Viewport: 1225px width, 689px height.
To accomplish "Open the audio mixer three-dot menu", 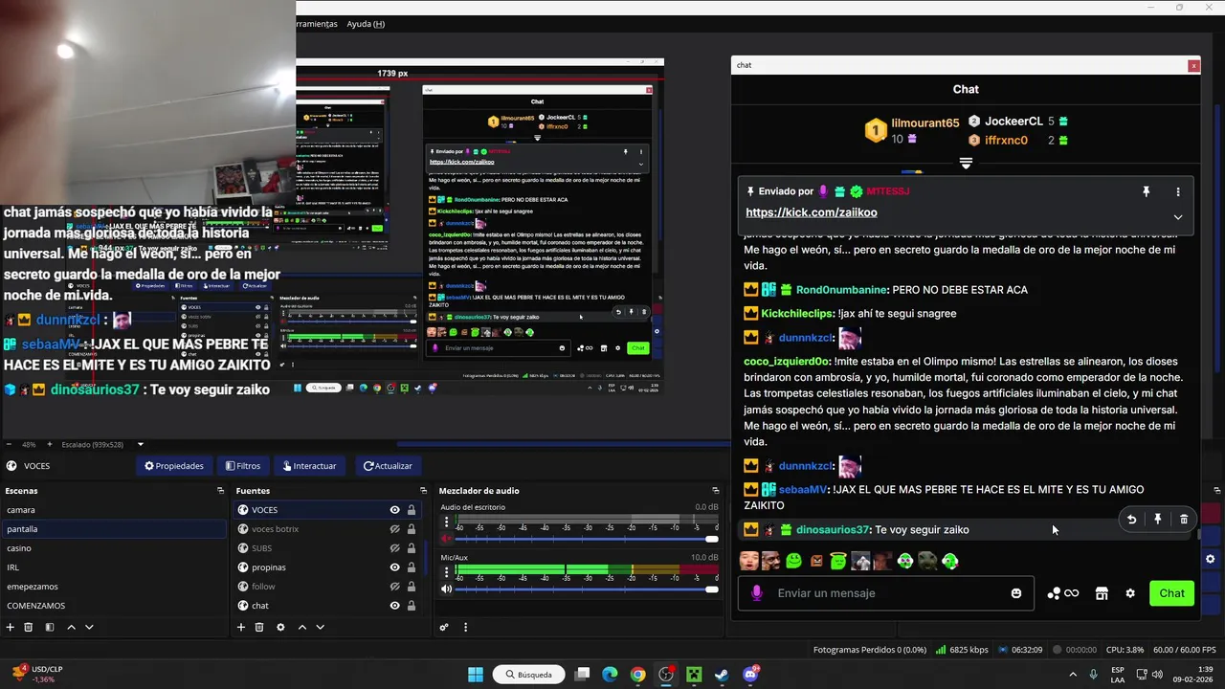I will click(x=466, y=627).
